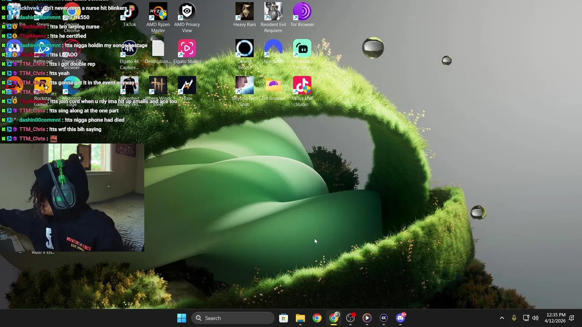Image resolution: width=582 pixels, height=327 pixels.
Task: Open the Tor Browser folder icon
Action: coord(273,89)
